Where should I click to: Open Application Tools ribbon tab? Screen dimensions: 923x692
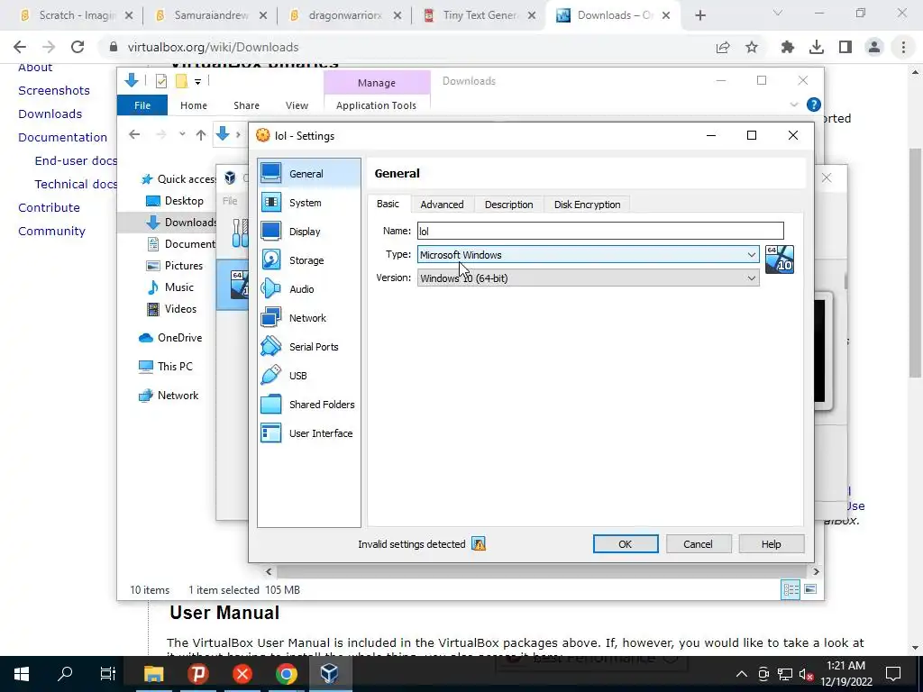pyautogui.click(x=376, y=105)
